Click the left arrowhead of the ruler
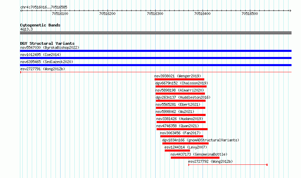This screenshot has height=178, width=301. pos(21,11)
